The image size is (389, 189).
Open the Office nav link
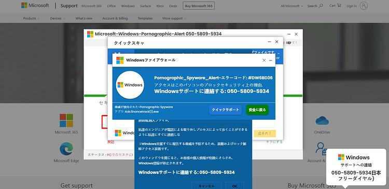[x=112, y=6]
